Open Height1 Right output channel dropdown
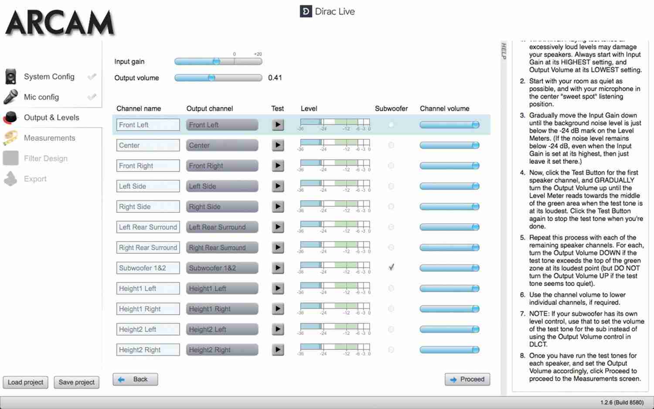This screenshot has height=409, width=654. coord(222,309)
